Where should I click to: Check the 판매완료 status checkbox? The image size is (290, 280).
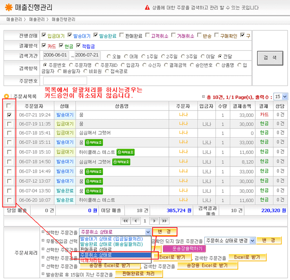click(121, 35)
